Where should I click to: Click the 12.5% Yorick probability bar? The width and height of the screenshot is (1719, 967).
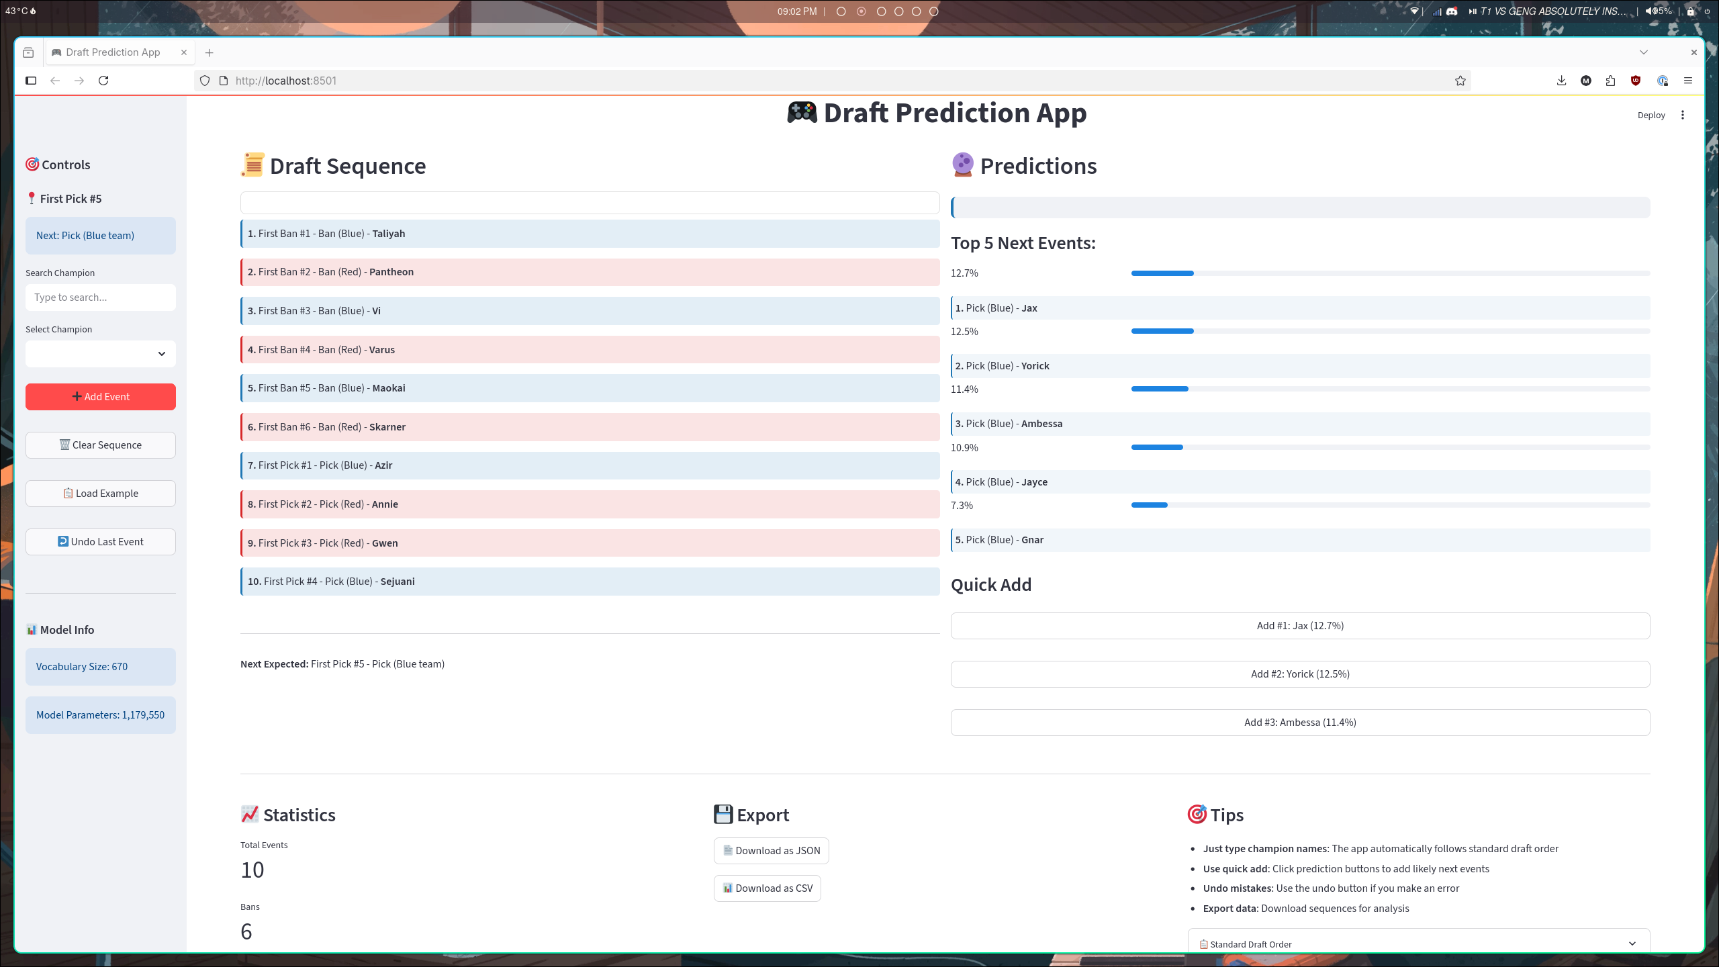[x=1390, y=331]
